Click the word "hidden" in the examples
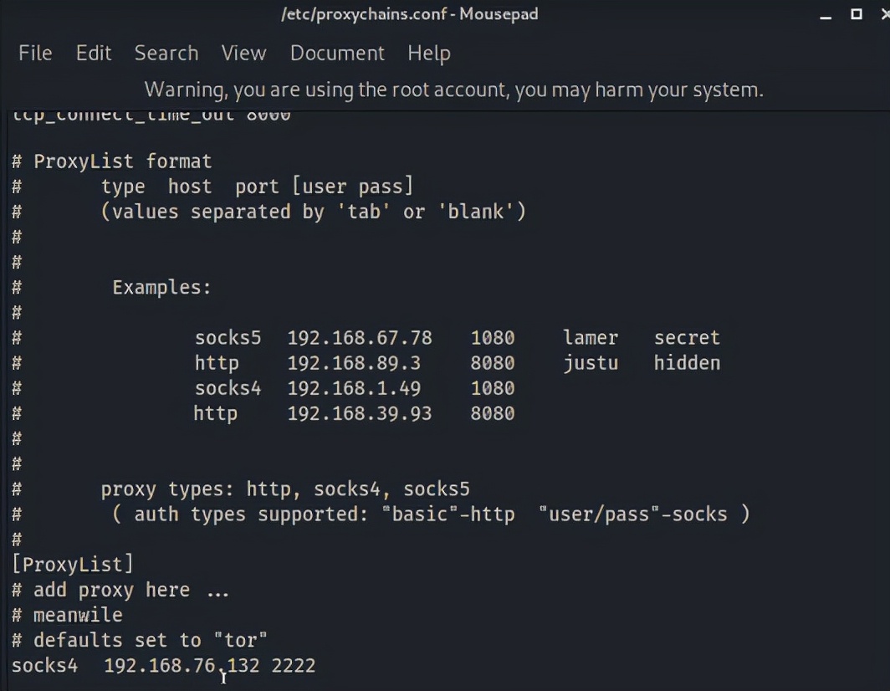 [x=687, y=363]
